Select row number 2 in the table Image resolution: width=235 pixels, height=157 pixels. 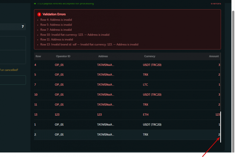click(x=35, y=135)
